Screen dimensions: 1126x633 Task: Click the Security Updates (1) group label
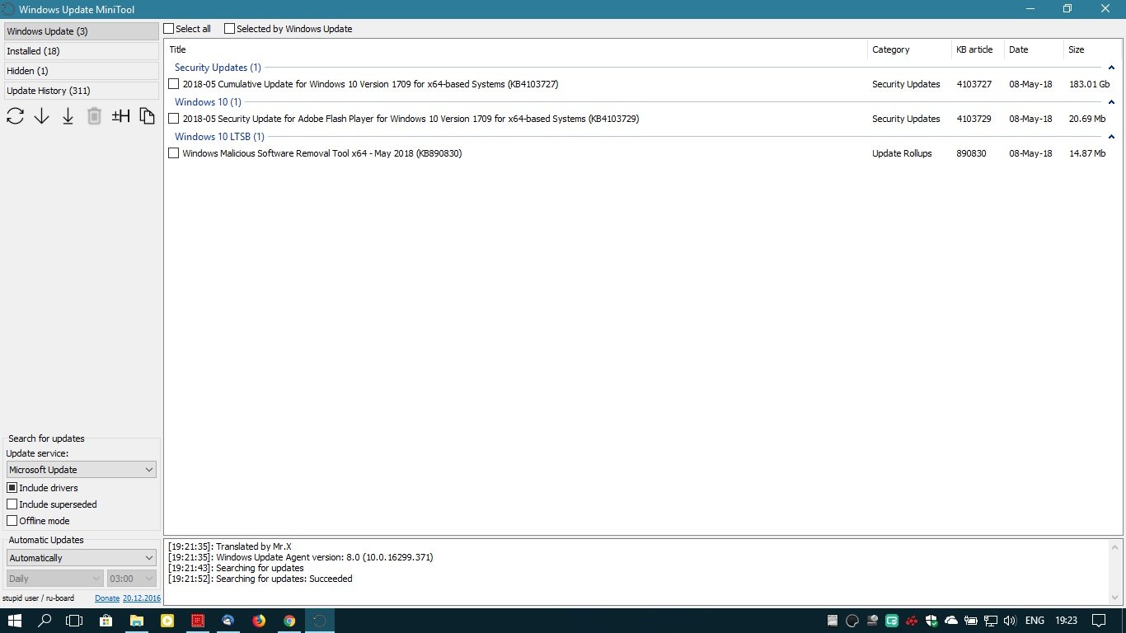[218, 68]
